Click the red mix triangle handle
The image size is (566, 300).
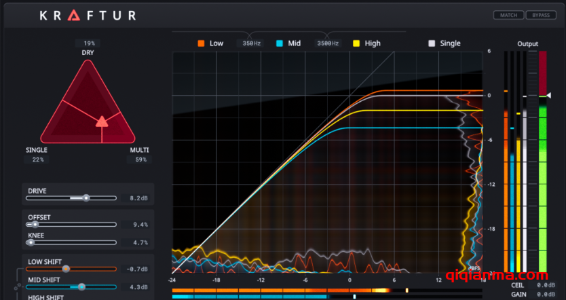(102, 121)
